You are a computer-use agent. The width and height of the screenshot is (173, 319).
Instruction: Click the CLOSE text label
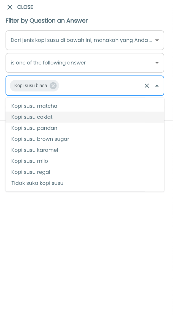(x=25, y=7)
